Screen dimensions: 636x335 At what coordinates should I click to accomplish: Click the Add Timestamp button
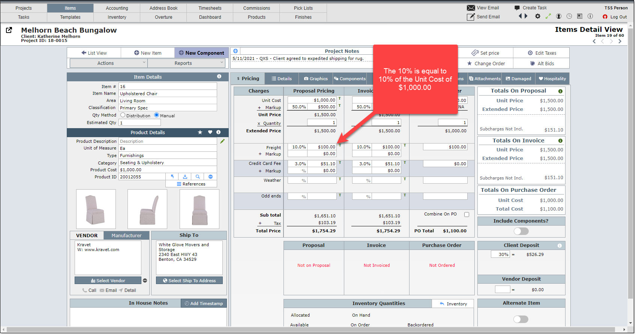204,304
